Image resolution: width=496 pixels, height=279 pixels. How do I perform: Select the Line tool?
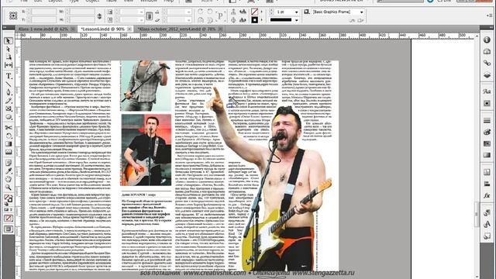9,84
